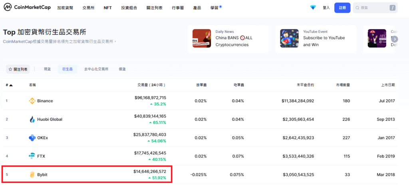This screenshot has width=409, height=185.
Task: Click FTX open interest $3,533,440,326
Action: (x=298, y=156)
